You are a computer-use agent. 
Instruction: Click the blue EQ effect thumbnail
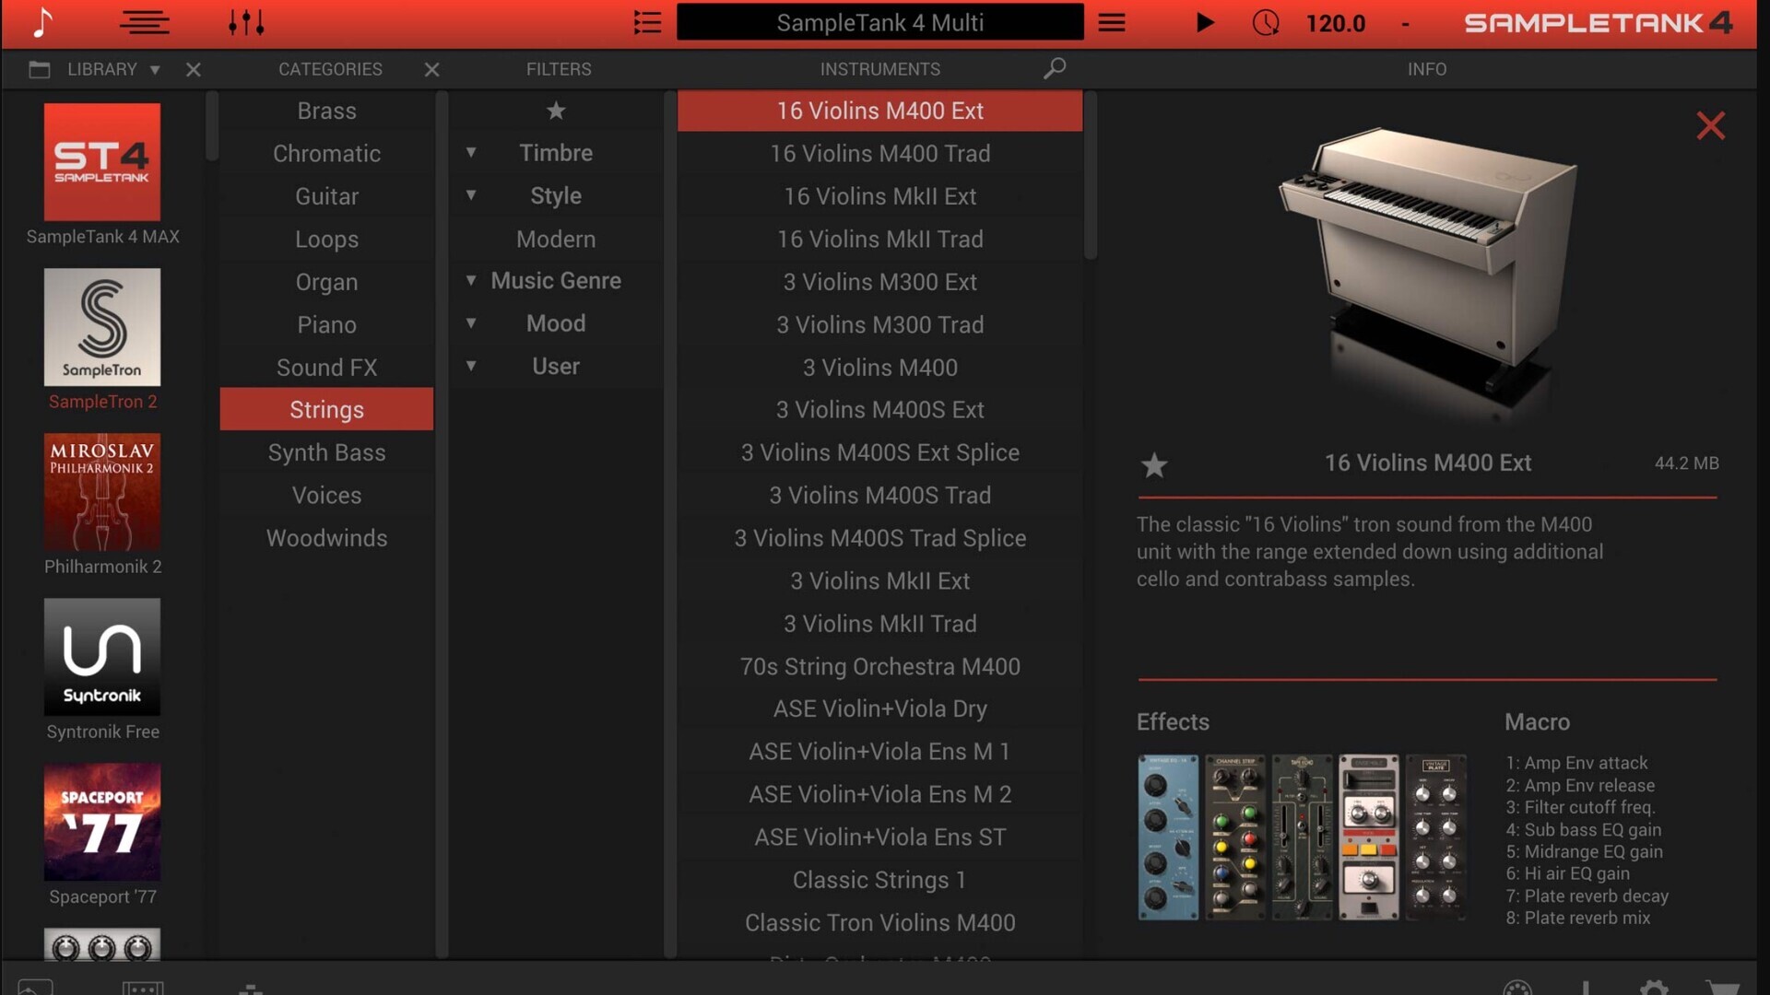tap(1167, 837)
